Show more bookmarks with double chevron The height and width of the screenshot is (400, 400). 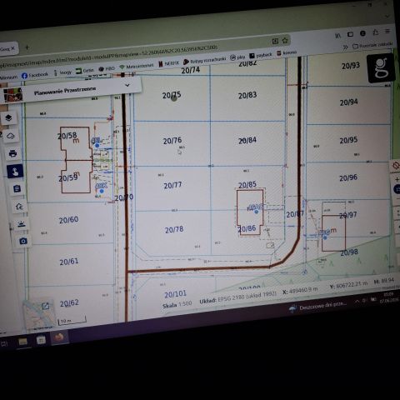pos(345,47)
